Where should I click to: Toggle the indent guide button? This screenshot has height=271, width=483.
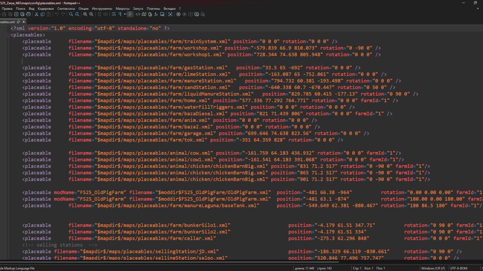tap(130, 14)
